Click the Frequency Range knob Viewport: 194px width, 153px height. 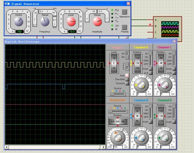(x=45, y=22)
